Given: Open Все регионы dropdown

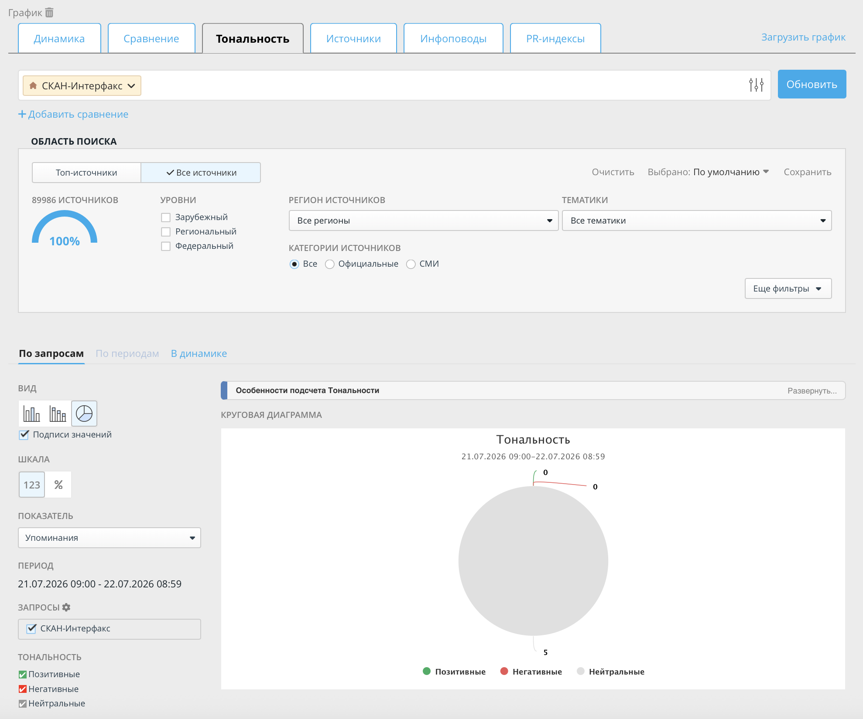Looking at the screenshot, I should [423, 220].
